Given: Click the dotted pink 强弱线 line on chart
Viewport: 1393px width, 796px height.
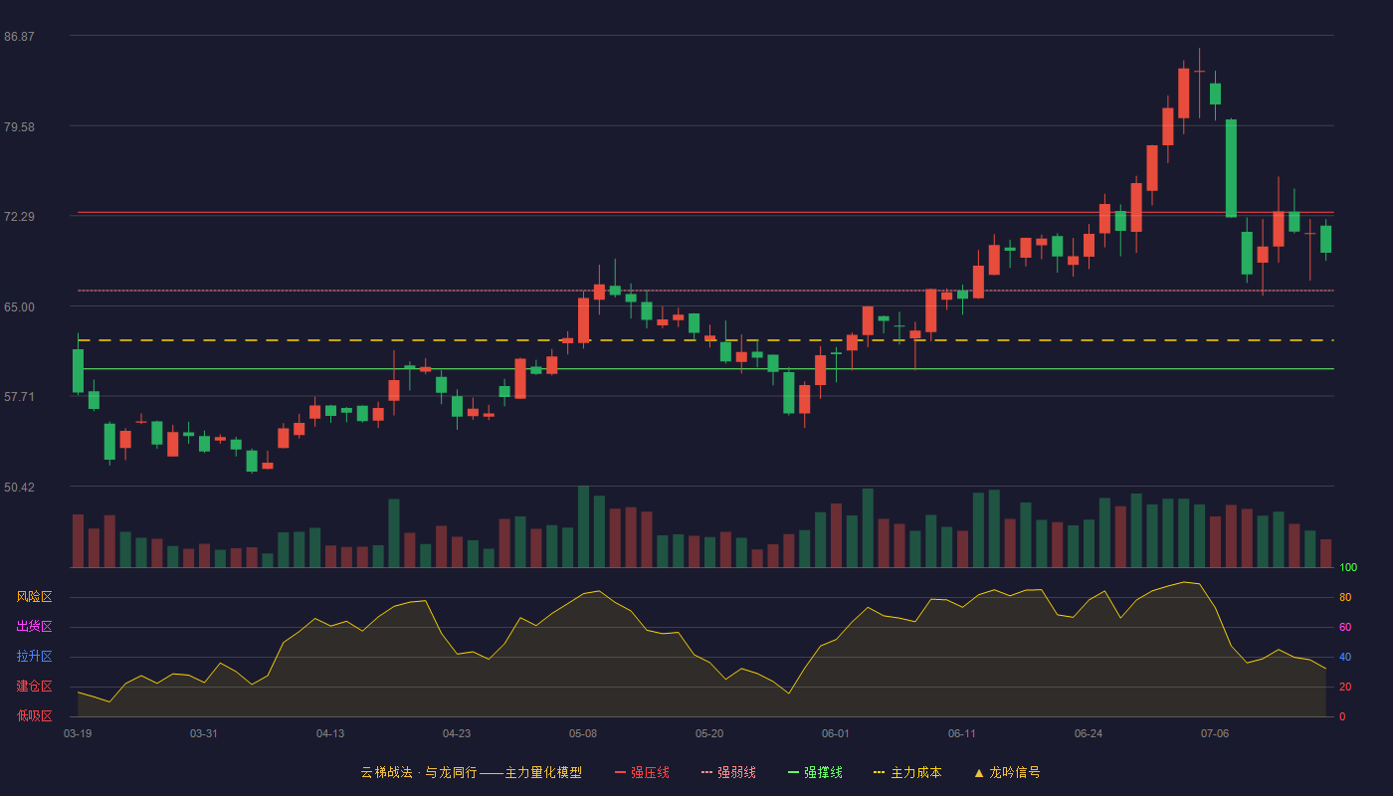Looking at the screenshot, I should [x=705, y=291].
